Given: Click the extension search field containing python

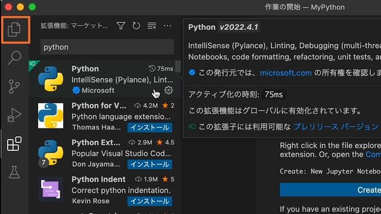Looking at the screenshot, I should point(107,47).
